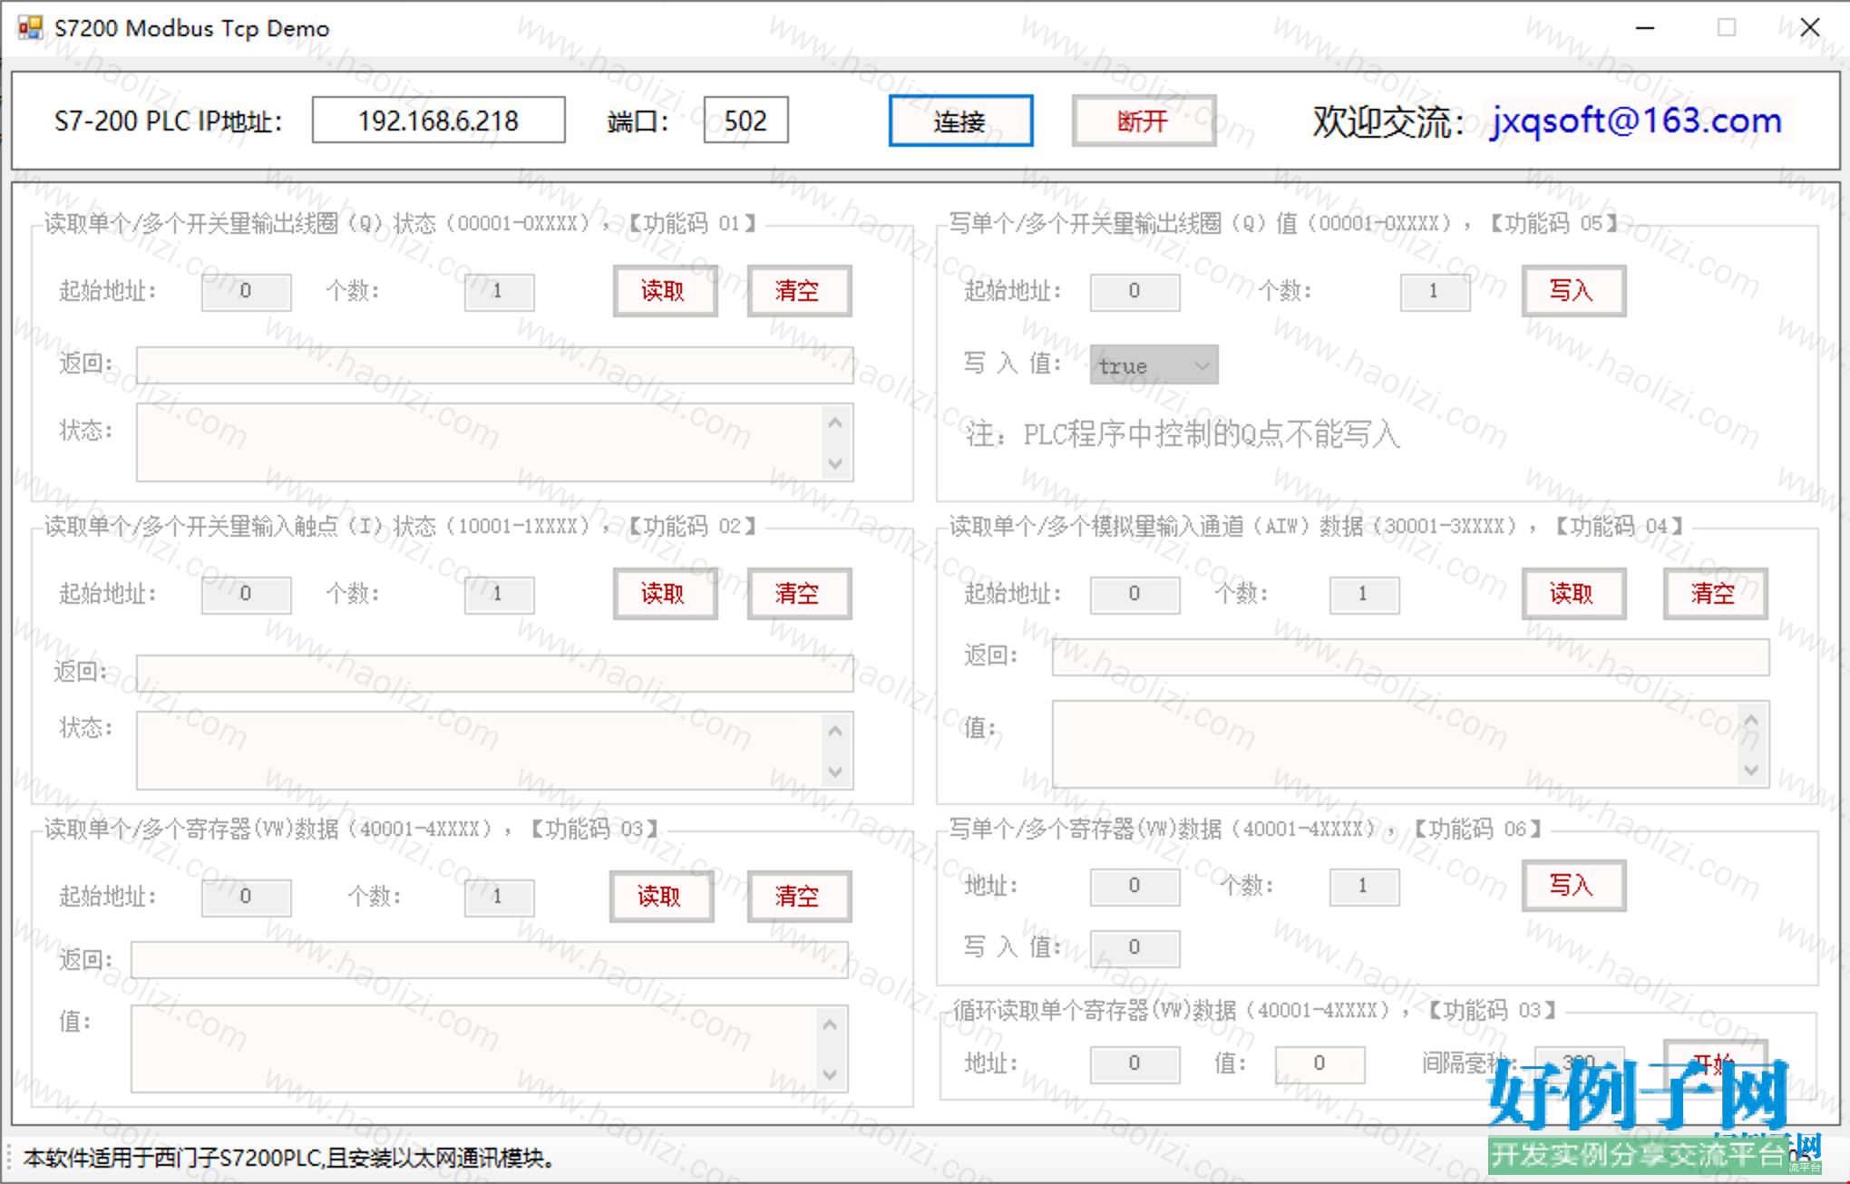Minimize the S7200 Modbus Tcp Demo window
The image size is (1850, 1184).
1645,28
